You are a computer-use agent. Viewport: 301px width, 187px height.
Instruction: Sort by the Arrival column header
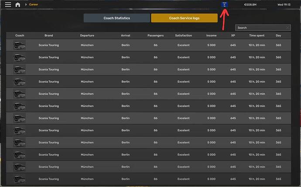pos(126,35)
